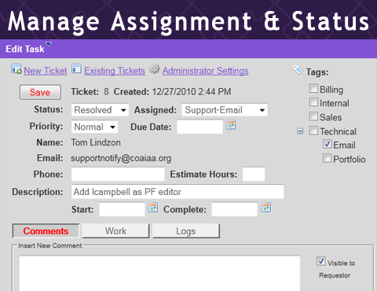Click the Tags label icon
Image resolution: width=377 pixels, height=291 pixels.
298,70
